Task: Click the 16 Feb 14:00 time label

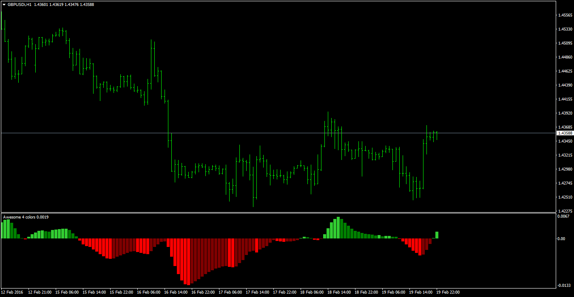Action: coord(176,292)
